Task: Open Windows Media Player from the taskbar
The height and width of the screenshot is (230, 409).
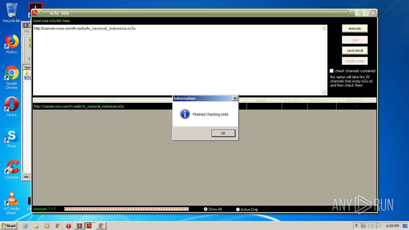Action: (x=47, y=226)
